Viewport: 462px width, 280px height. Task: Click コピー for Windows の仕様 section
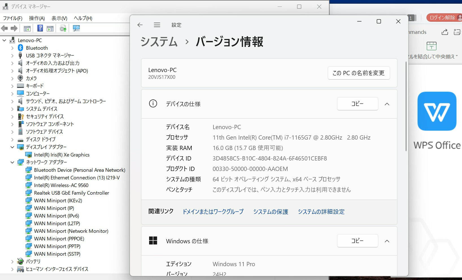[358, 241]
